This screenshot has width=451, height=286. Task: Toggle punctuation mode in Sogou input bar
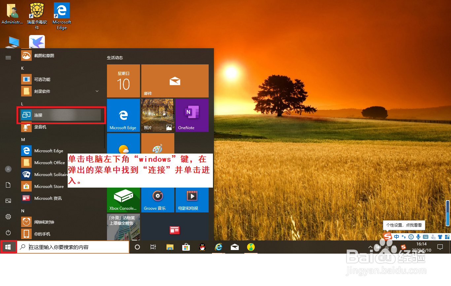pyautogui.click(x=403, y=237)
